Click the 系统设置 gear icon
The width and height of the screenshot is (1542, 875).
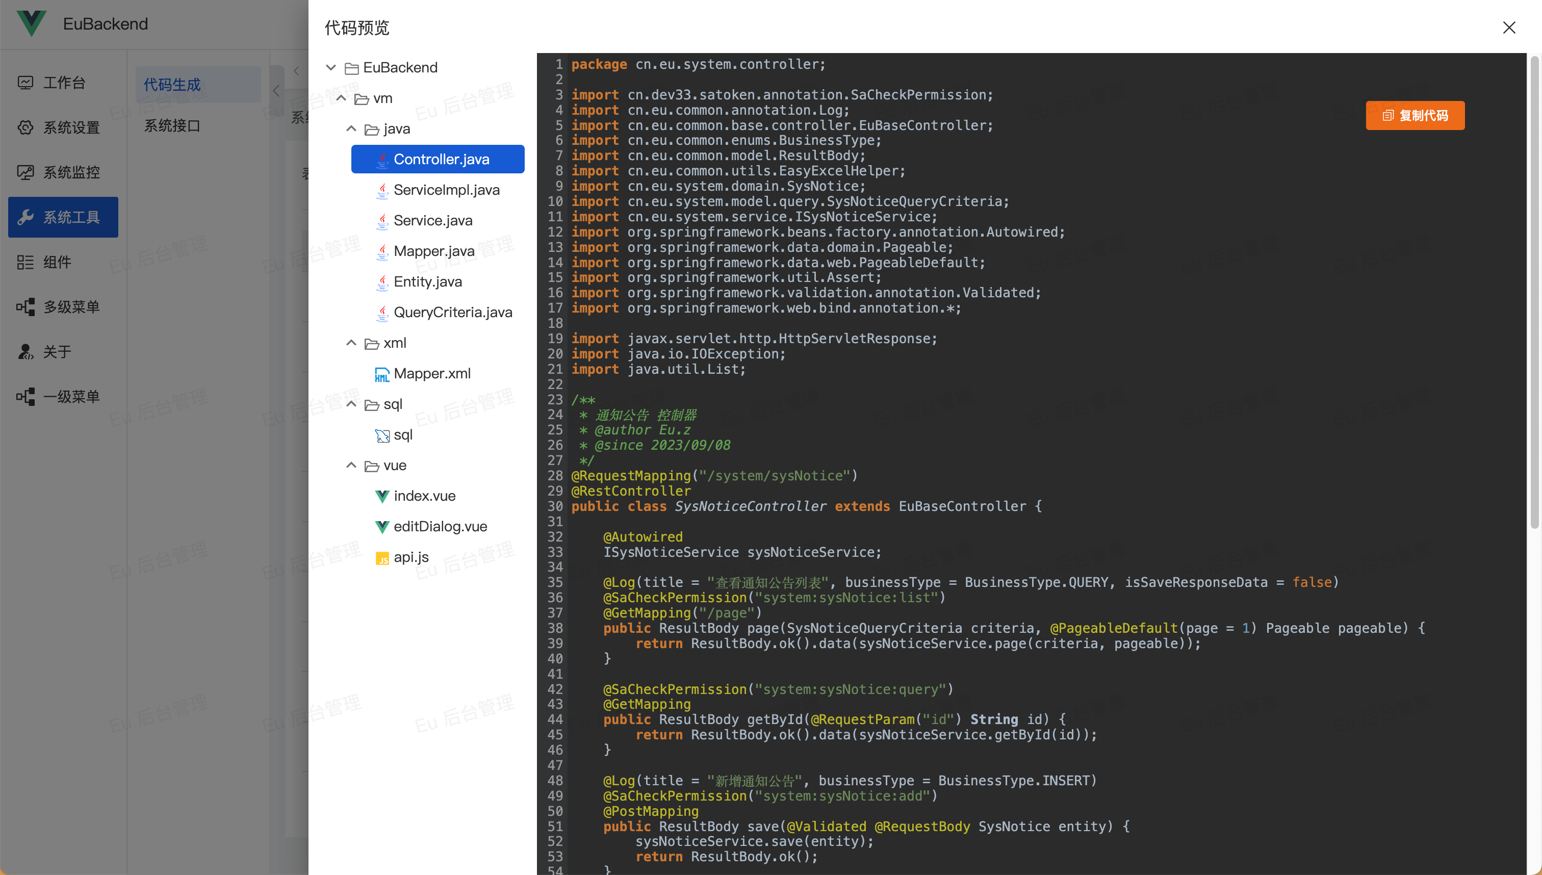point(25,127)
